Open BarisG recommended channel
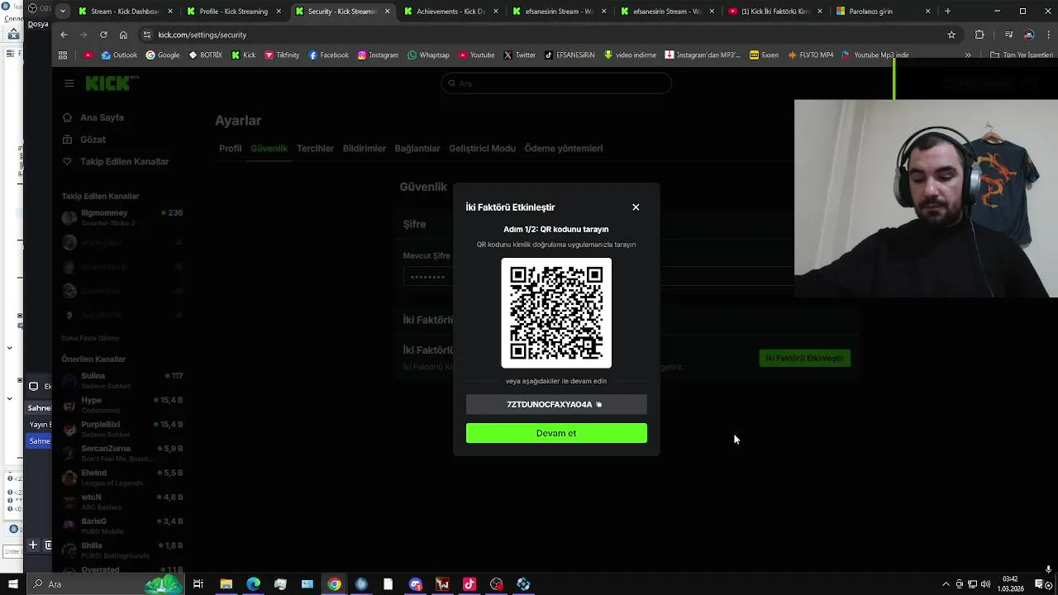 pyautogui.click(x=122, y=526)
